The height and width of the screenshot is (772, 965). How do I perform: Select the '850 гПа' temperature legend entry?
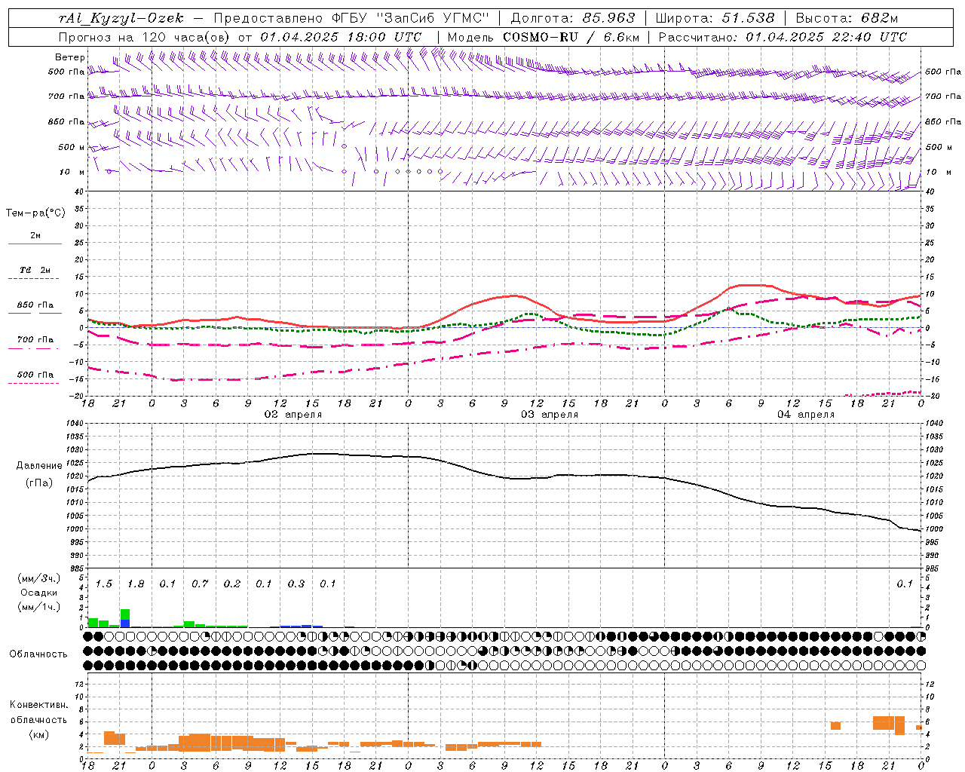click(35, 305)
